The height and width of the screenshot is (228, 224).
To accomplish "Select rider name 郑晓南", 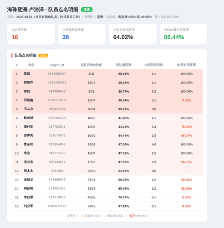I will click(29, 100).
